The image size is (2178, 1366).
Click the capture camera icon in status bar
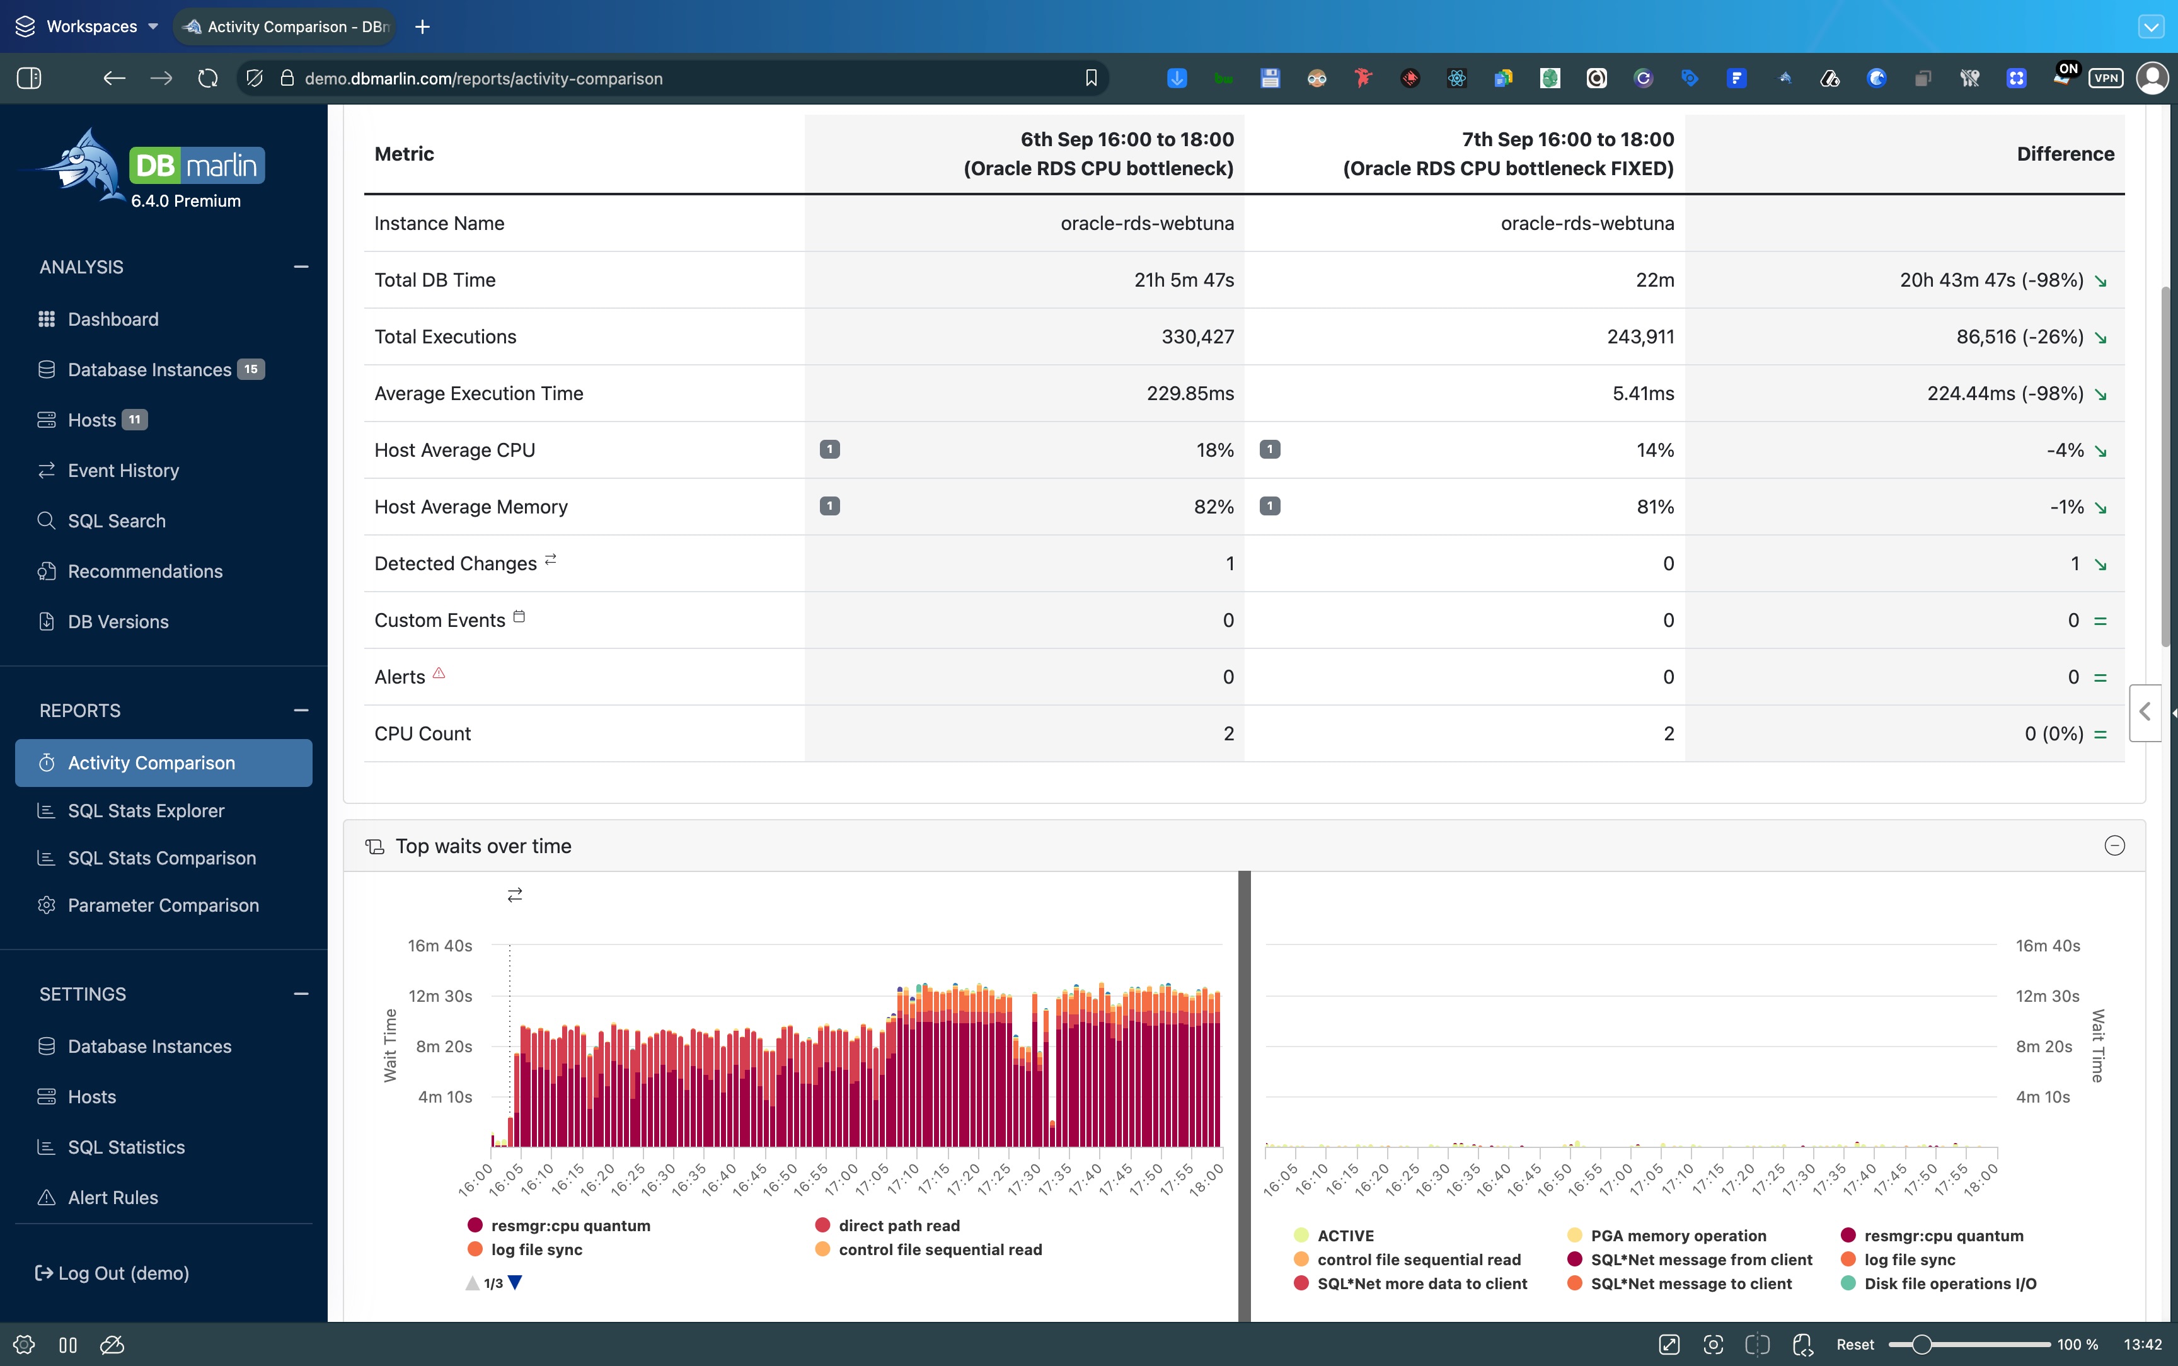pos(1713,1345)
